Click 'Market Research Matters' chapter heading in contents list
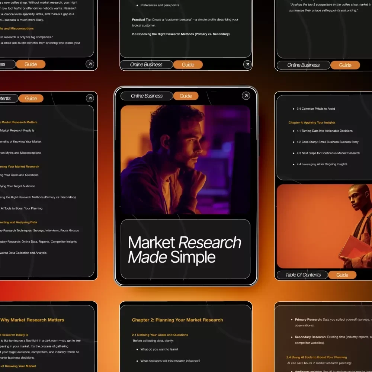 (19, 122)
